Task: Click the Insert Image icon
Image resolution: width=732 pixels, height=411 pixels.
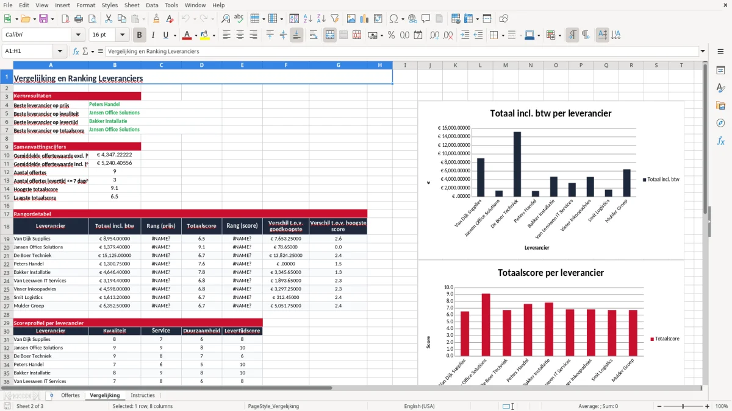Action: coord(351,19)
